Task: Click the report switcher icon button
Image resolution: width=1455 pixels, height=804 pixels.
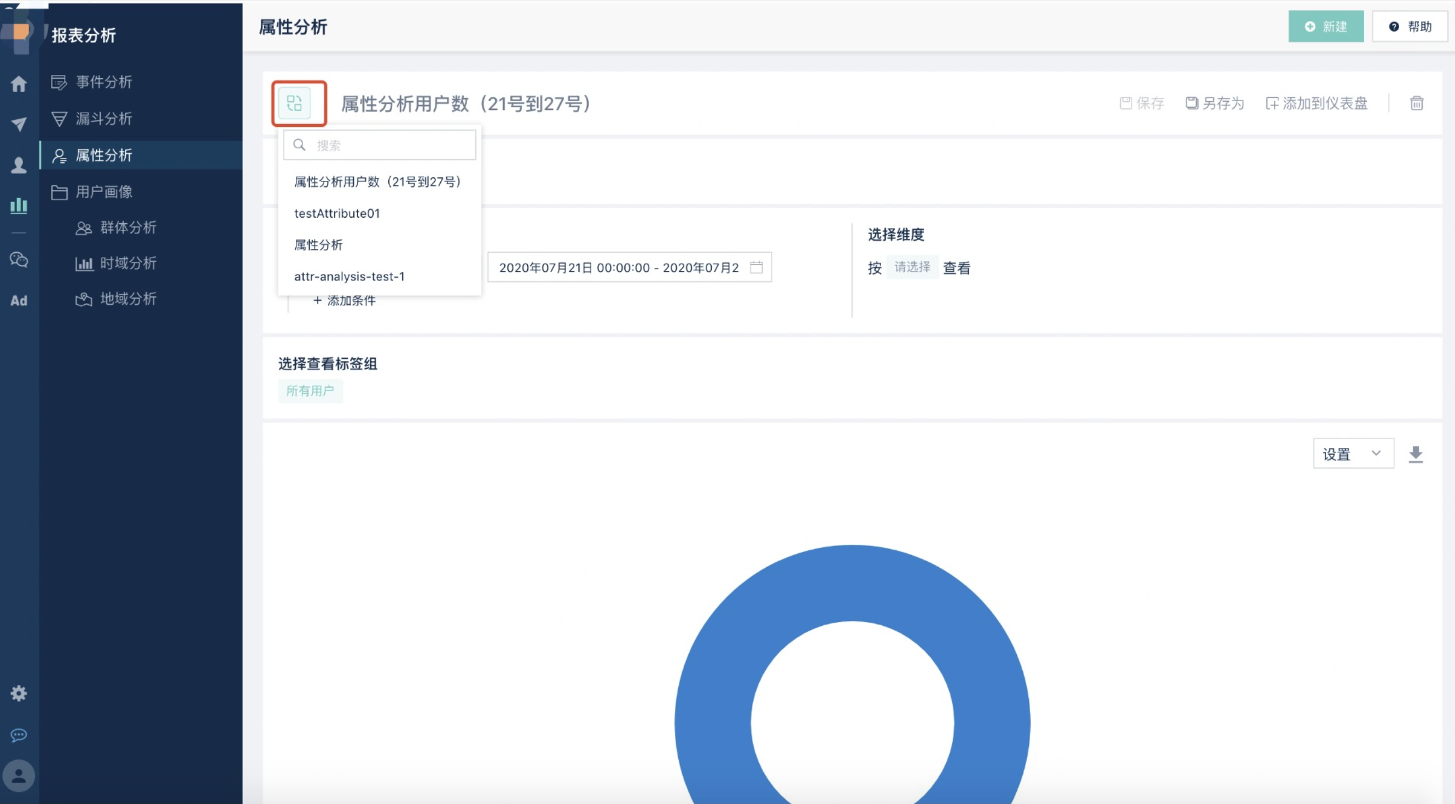Action: point(294,103)
